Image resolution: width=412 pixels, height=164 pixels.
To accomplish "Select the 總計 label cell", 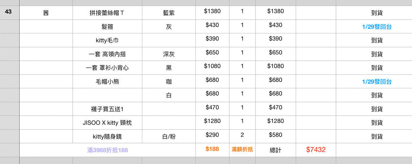I will pos(276,150).
